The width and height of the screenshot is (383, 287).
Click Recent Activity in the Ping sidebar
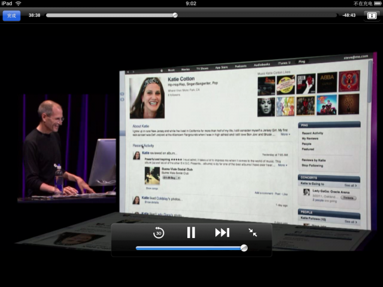(312, 133)
